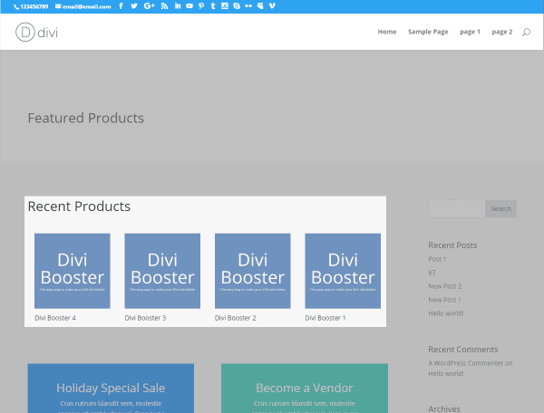Click the Facebook icon in top bar
Image resolution: width=544 pixels, height=413 pixels.
(x=122, y=6)
